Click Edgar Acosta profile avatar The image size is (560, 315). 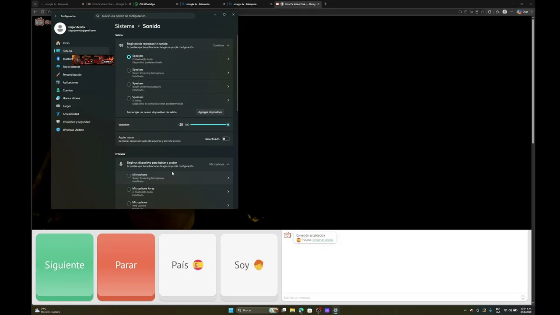click(60, 28)
